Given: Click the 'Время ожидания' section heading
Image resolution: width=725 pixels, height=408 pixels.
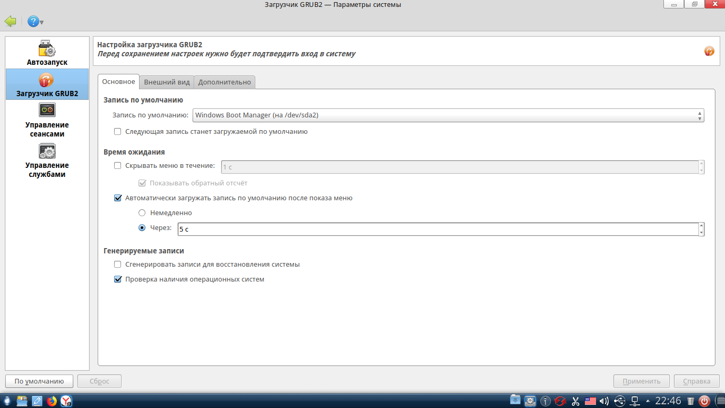Looking at the screenshot, I should (x=134, y=152).
